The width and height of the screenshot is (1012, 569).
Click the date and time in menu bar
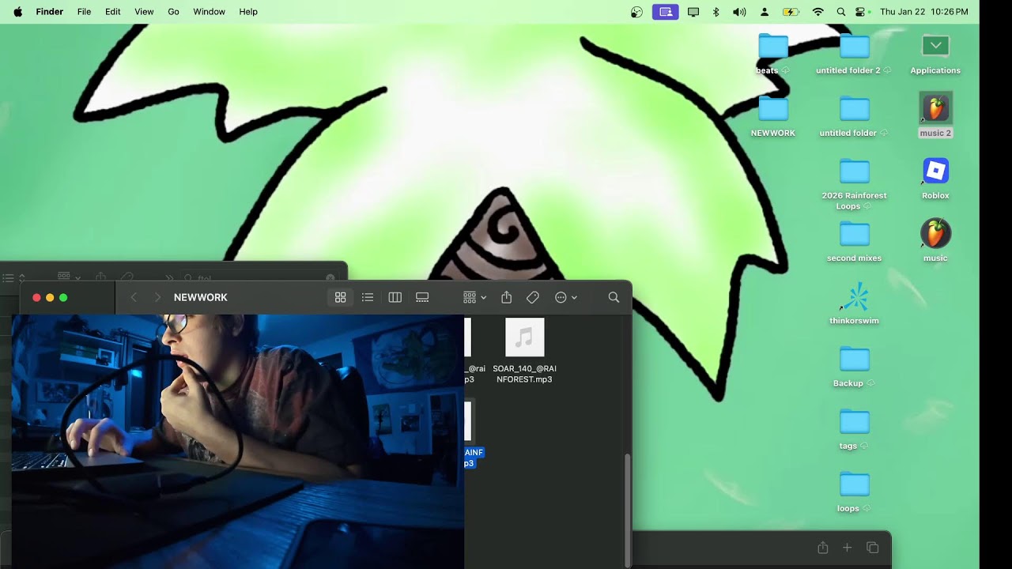coord(923,12)
